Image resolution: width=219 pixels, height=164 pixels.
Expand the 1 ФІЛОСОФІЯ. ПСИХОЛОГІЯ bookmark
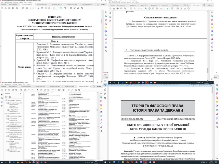click(x=7, y=119)
